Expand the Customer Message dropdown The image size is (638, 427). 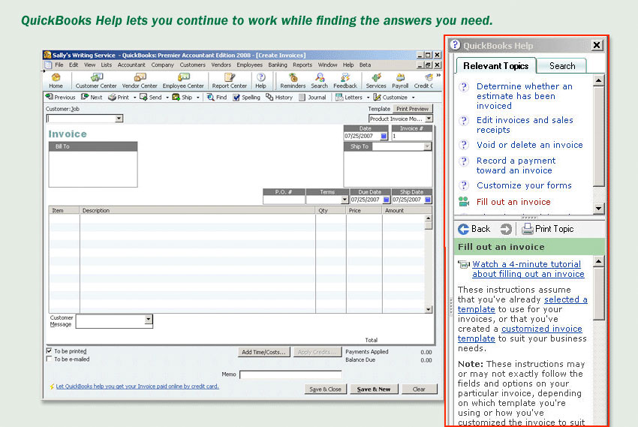point(148,320)
